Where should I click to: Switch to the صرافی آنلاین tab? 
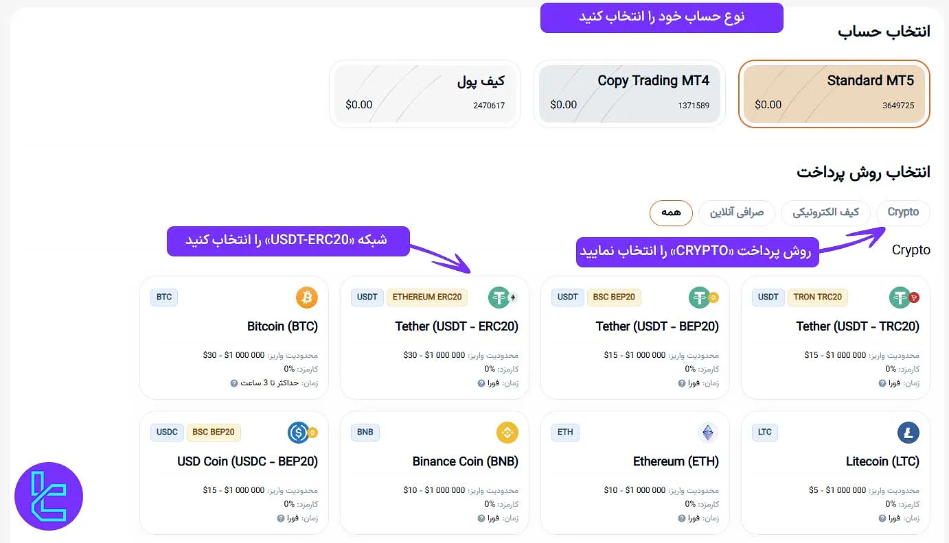[x=737, y=213]
